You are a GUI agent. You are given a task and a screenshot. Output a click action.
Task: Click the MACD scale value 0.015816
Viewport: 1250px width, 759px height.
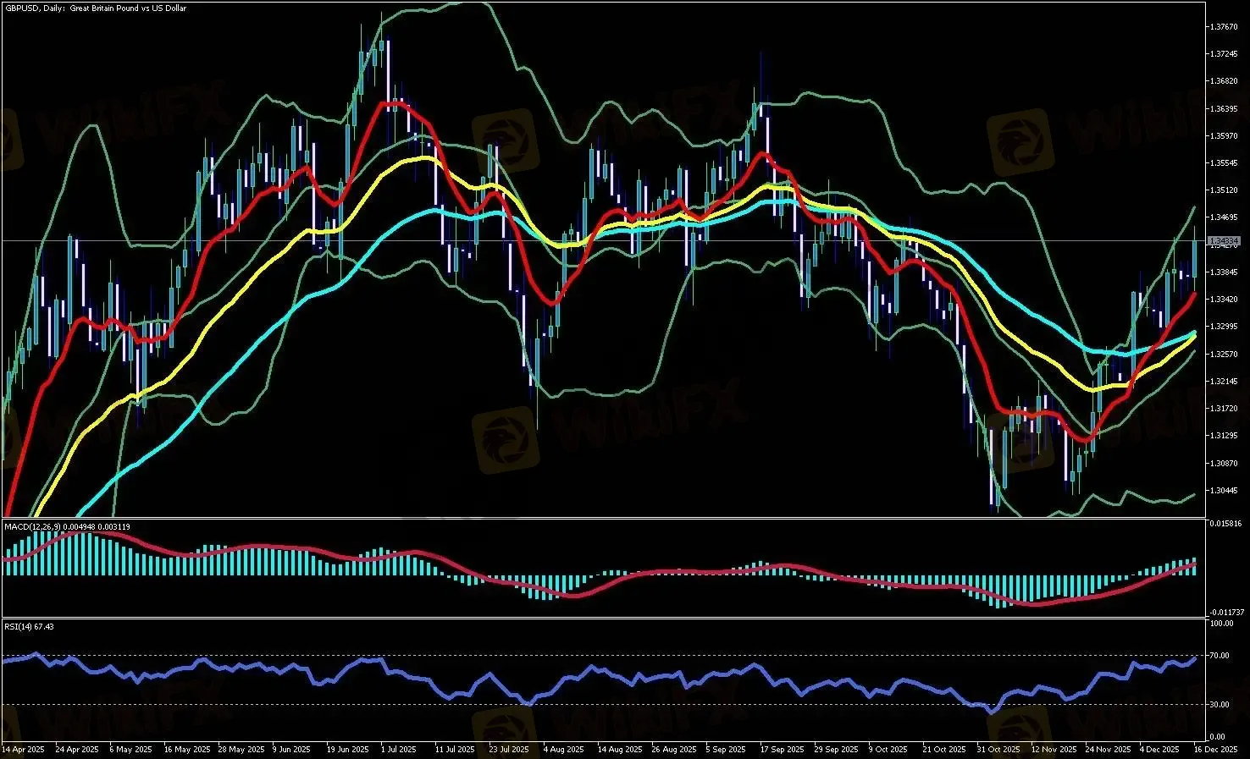coord(1226,524)
